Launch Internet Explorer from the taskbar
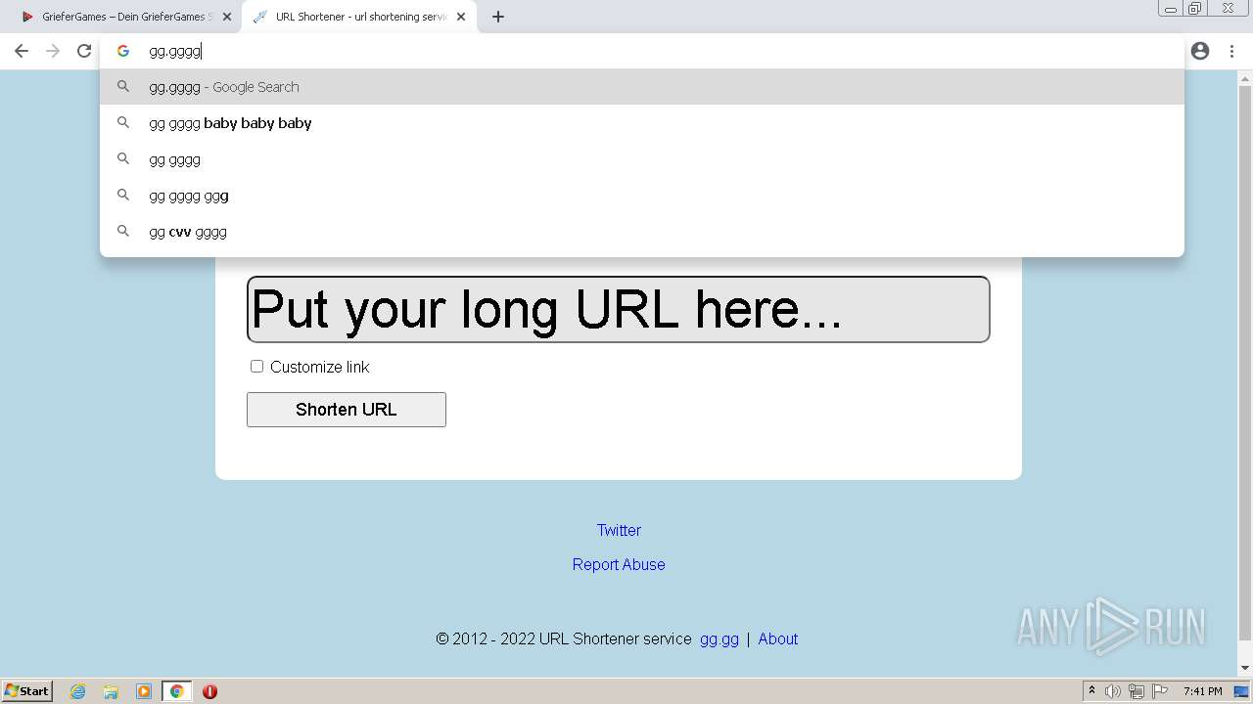Screen dimensions: 1253x704 coord(78,691)
